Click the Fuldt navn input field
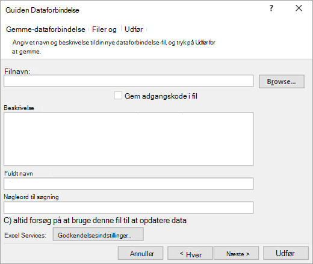 [128, 183]
